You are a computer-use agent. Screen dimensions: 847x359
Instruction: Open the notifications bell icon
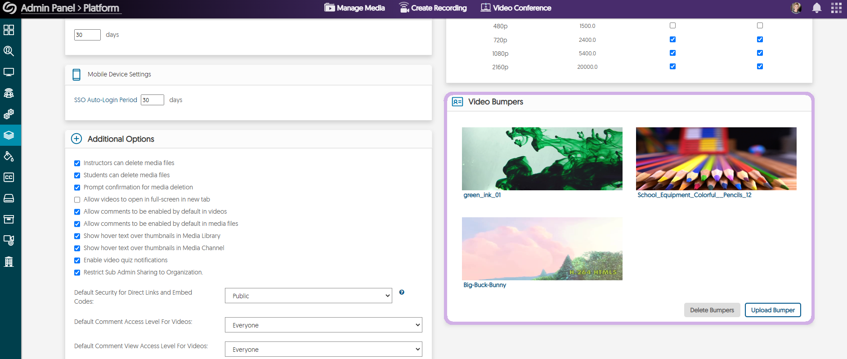tap(816, 8)
